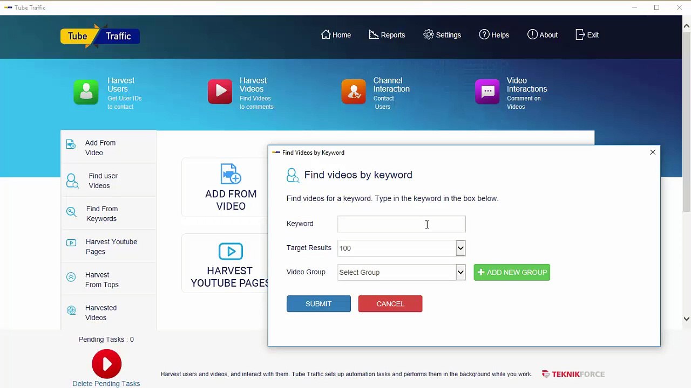
Task: Click Harvest Youtube Pages sidebar icon
Action: (71, 243)
